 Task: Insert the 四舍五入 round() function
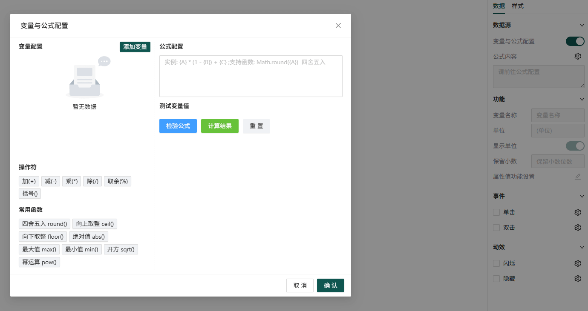(44, 223)
